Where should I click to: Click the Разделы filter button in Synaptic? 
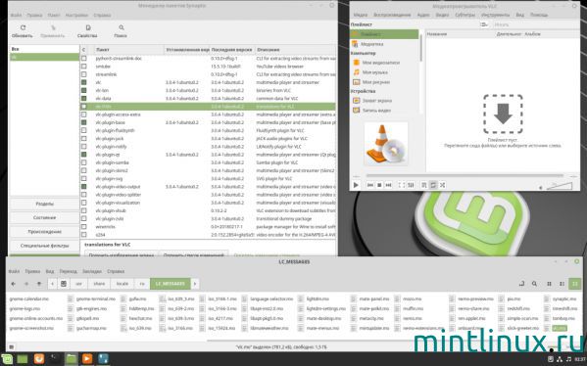(x=44, y=204)
